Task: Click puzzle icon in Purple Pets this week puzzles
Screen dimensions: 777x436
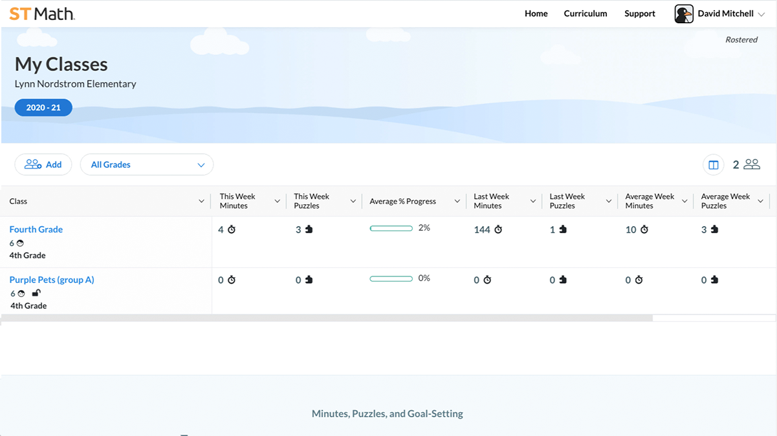Action: (309, 280)
